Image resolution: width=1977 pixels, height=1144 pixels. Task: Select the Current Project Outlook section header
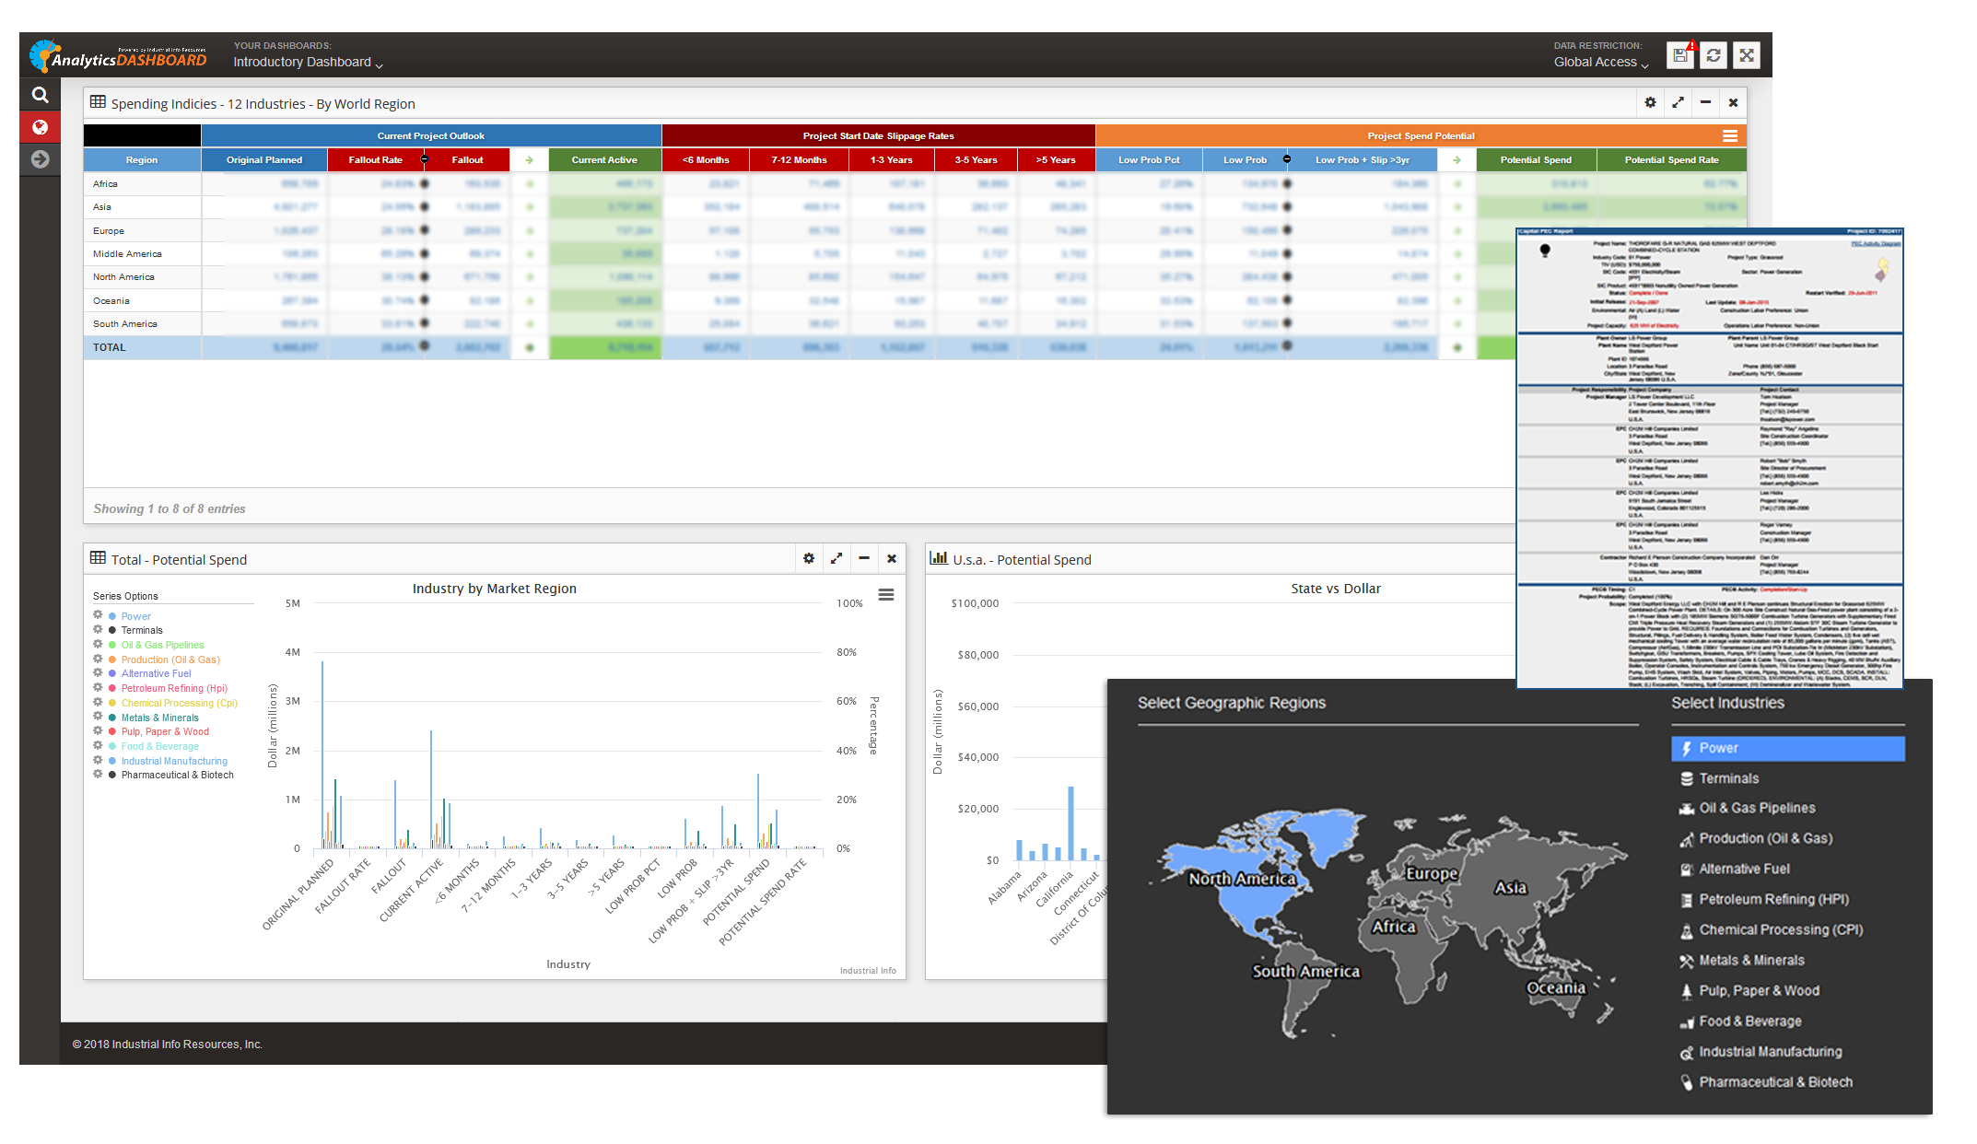pyautogui.click(x=430, y=135)
